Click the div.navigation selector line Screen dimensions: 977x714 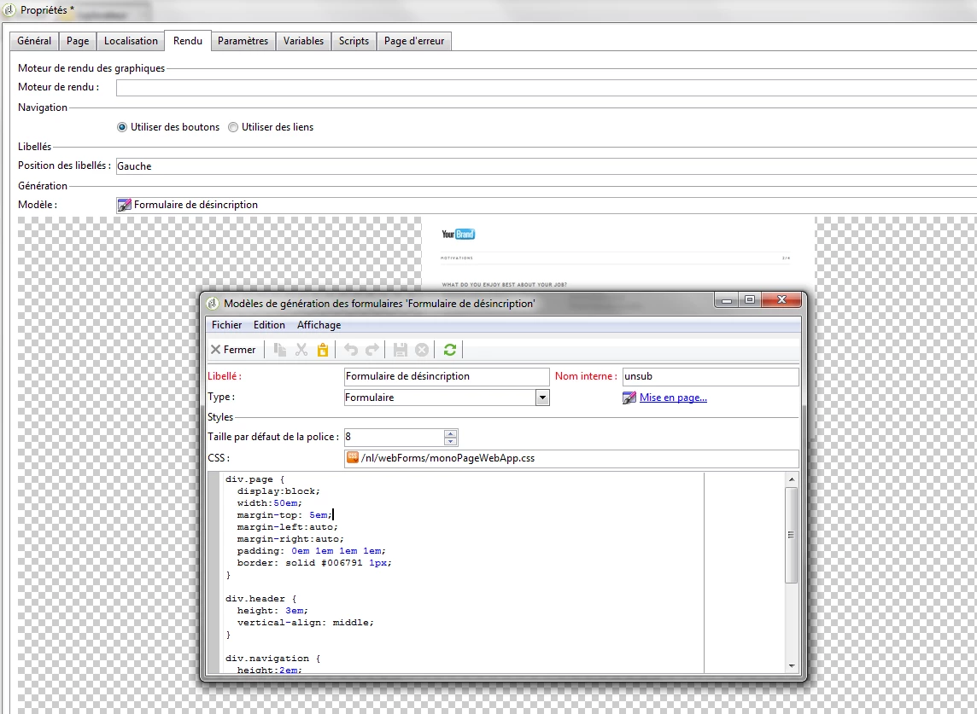click(273, 659)
